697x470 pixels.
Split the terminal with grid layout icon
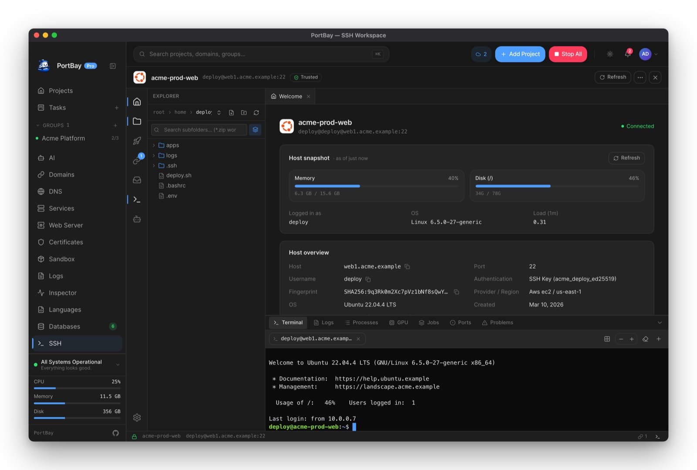(607, 339)
